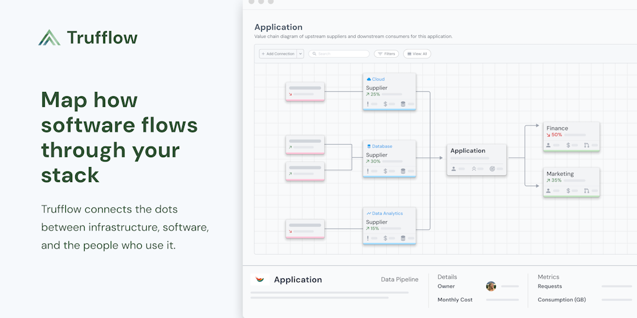The height and width of the screenshot is (318, 637).
Task: Click the Database icon on the supplier node
Action: (369, 147)
